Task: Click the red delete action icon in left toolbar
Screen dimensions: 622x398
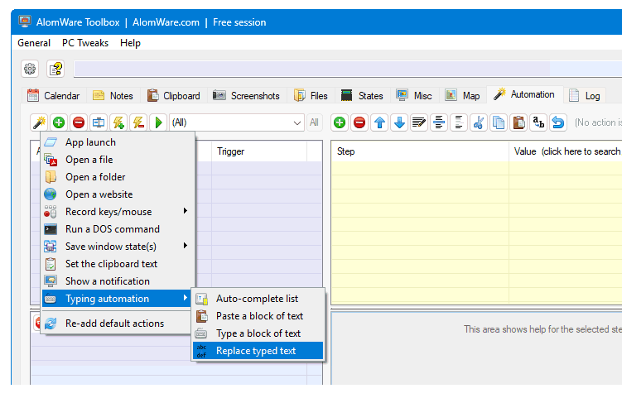Action: [79, 122]
